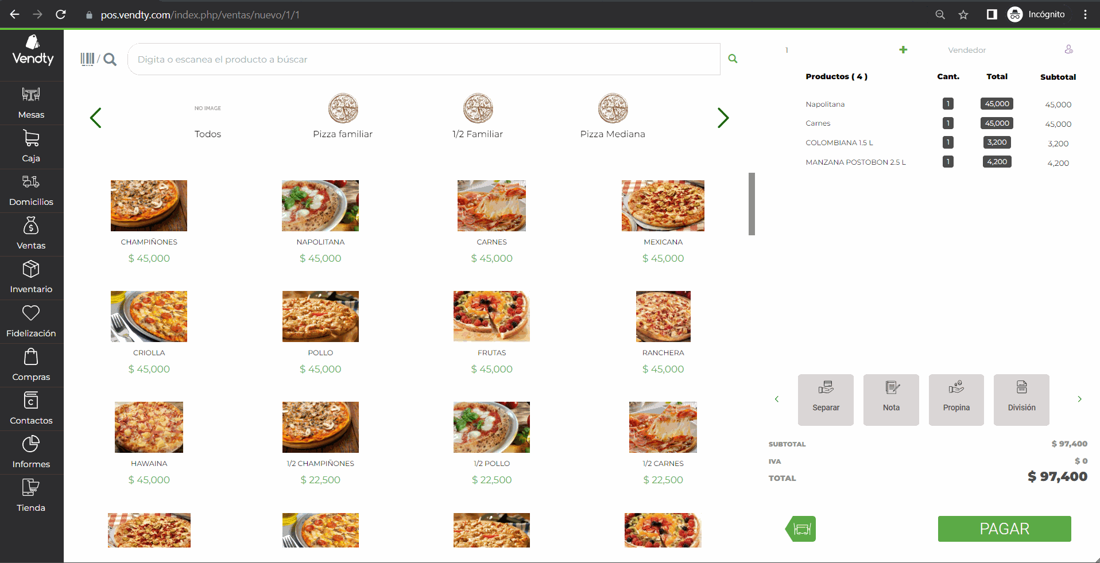Click the green table tag icon
Screen dimensions: 1100x563
pyautogui.click(x=801, y=529)
